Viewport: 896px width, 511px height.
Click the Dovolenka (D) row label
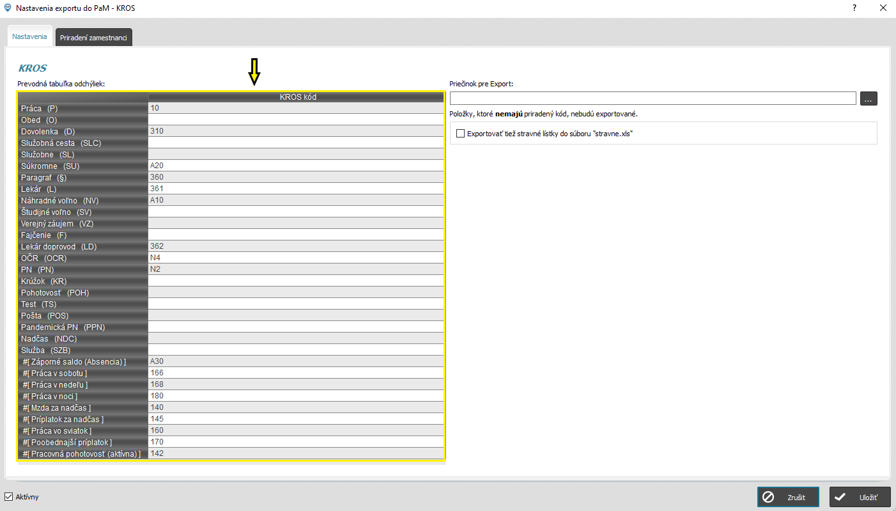pos(83,131)
